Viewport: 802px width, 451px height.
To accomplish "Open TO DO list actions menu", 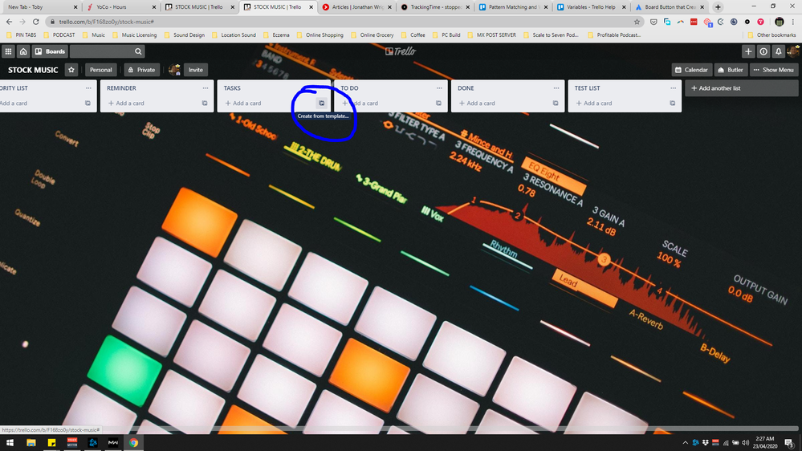I will point(439,88).
